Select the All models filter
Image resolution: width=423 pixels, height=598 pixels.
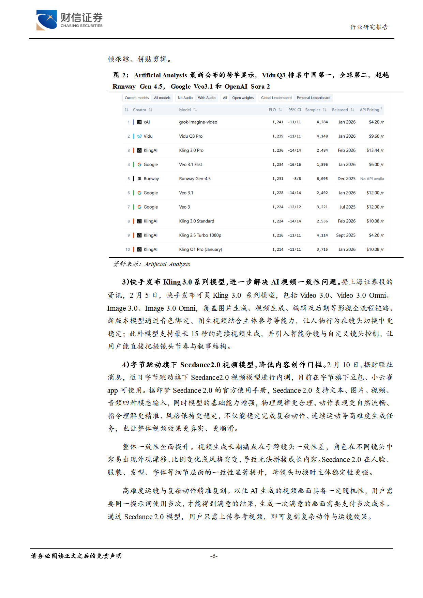162,98
